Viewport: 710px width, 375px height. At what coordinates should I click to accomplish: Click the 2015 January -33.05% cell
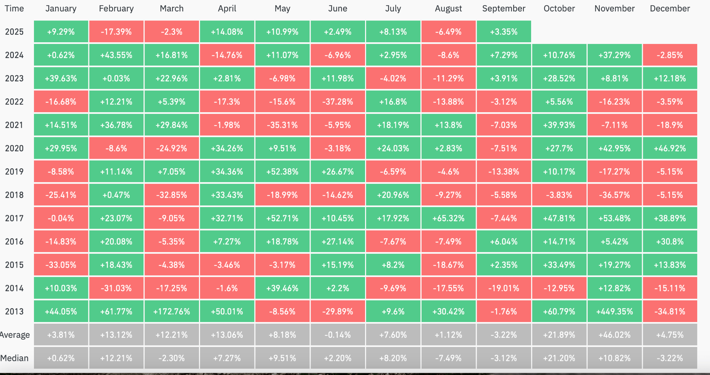pyautogui.click(x=61, y=265)
